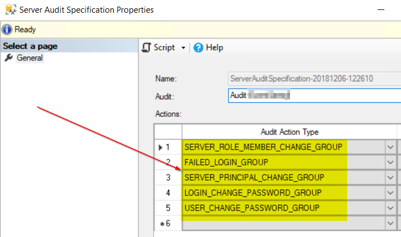Open the empty row 6 action dropdown
401x237 pixels.
point(390,223)
